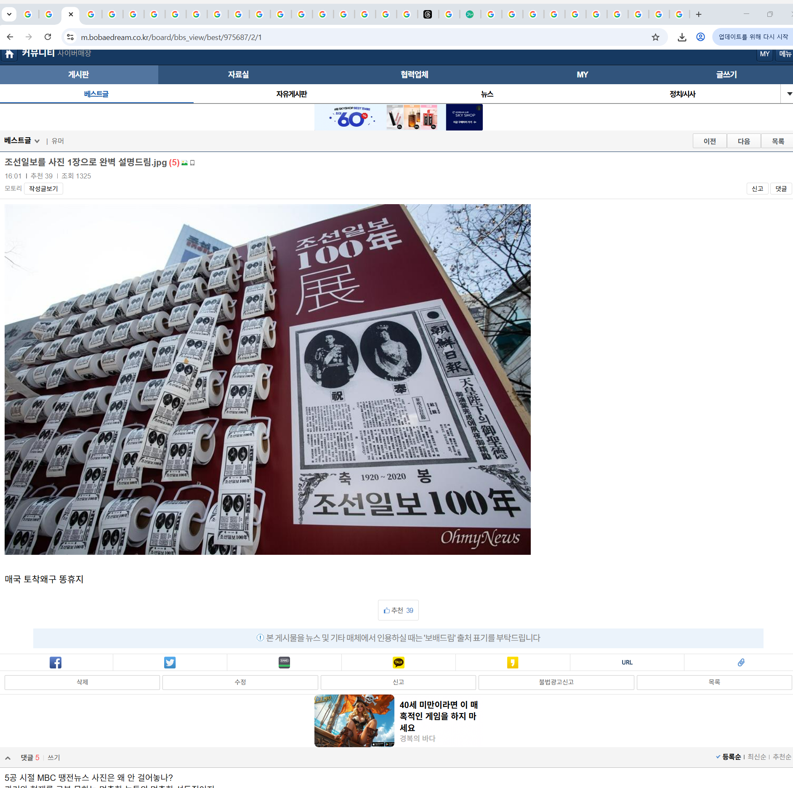793x788 pixels.
Task: Open the main post image
Action: coord(268,379)
